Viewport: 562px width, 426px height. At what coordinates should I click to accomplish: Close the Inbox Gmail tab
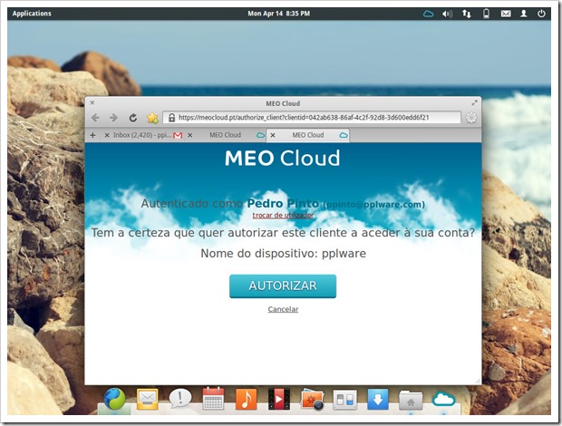point(106,135)
